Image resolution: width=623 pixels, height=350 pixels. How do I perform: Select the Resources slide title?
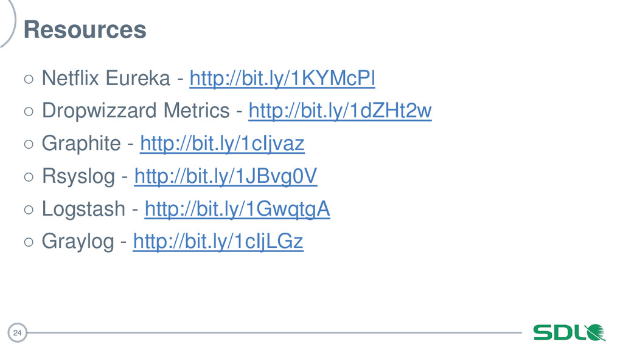click(85, 29)
